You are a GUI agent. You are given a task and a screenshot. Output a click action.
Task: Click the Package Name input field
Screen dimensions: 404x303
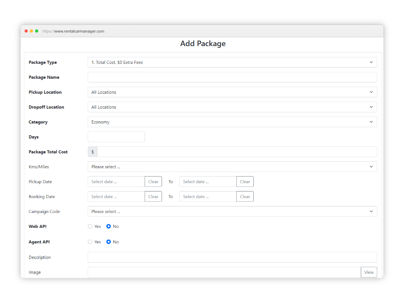(232, 77)
